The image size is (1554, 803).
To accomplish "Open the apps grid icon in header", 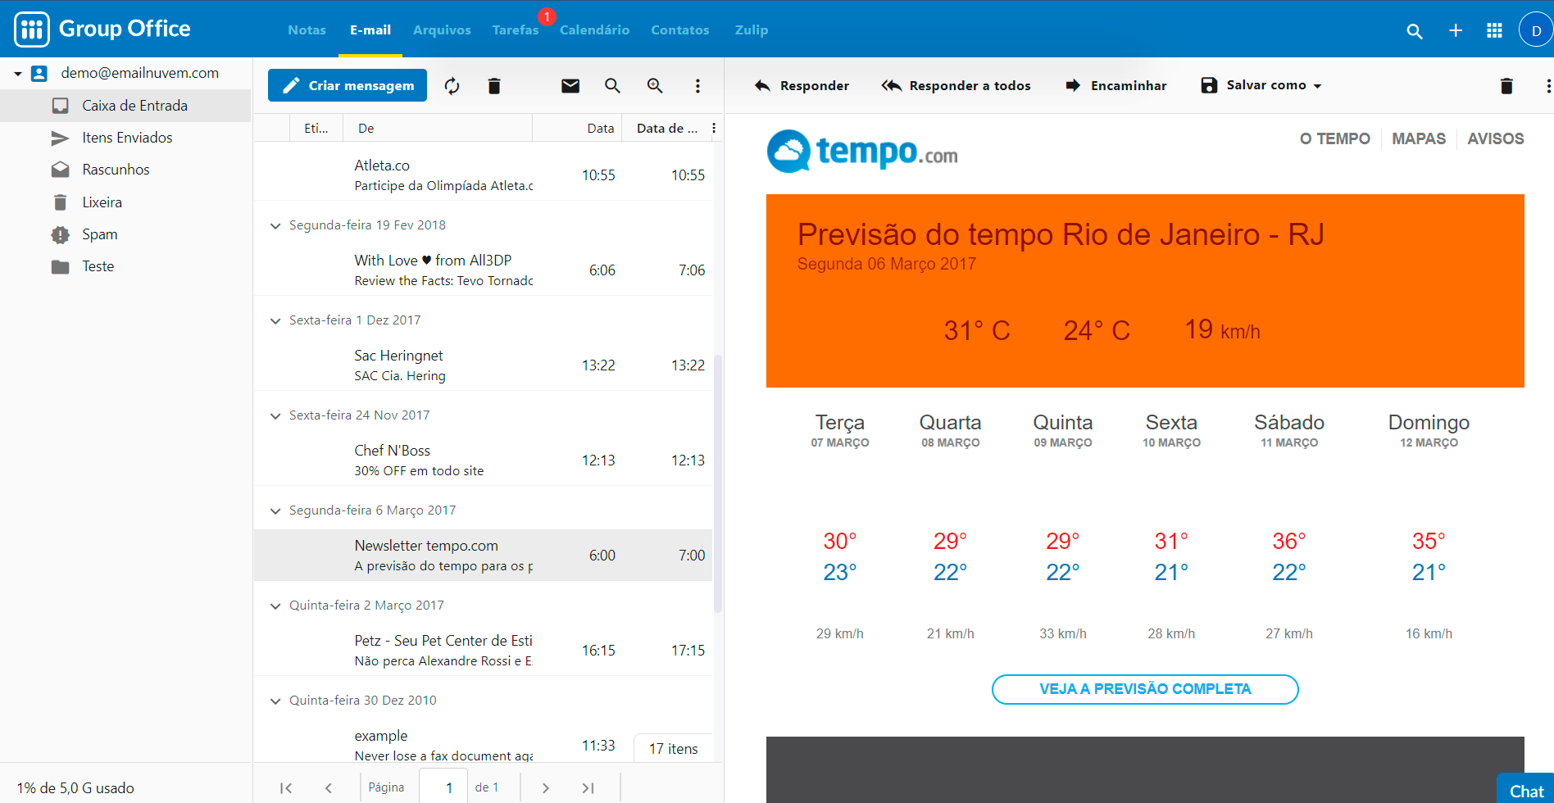I will point(1494,30).
